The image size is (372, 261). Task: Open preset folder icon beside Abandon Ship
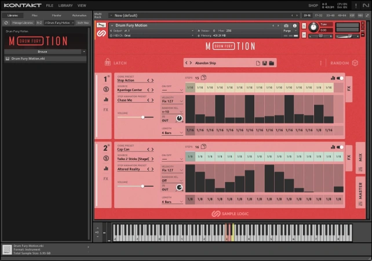271,63
